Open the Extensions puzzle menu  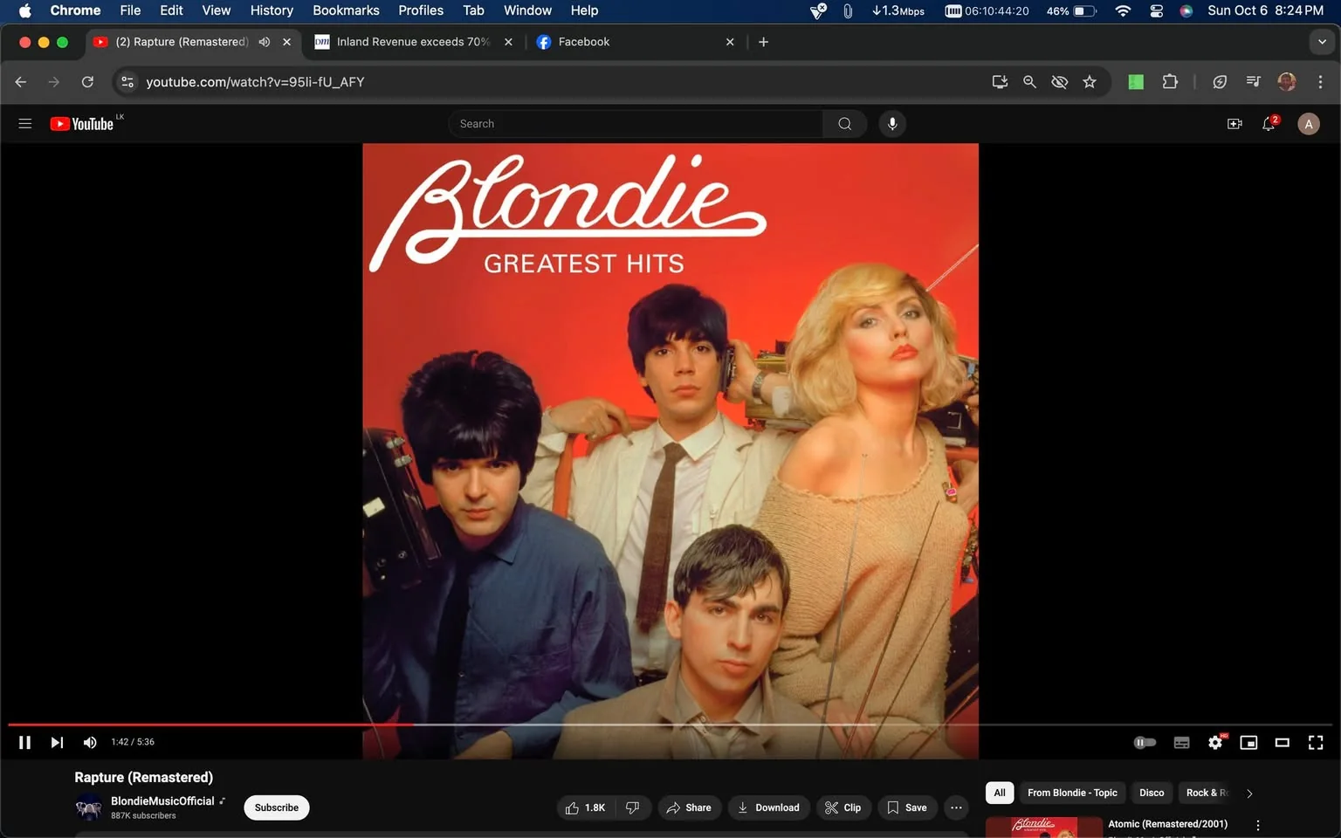coord(1170,82)
